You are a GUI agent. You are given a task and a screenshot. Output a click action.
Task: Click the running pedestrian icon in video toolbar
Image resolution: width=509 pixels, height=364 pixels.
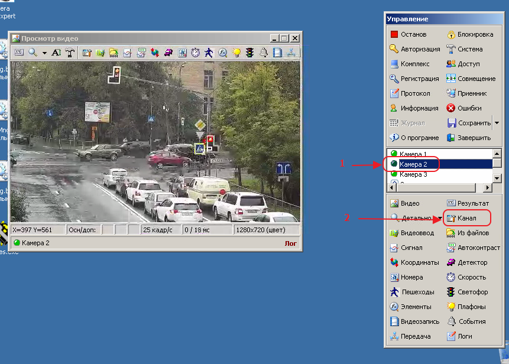[x=209, y=53]
